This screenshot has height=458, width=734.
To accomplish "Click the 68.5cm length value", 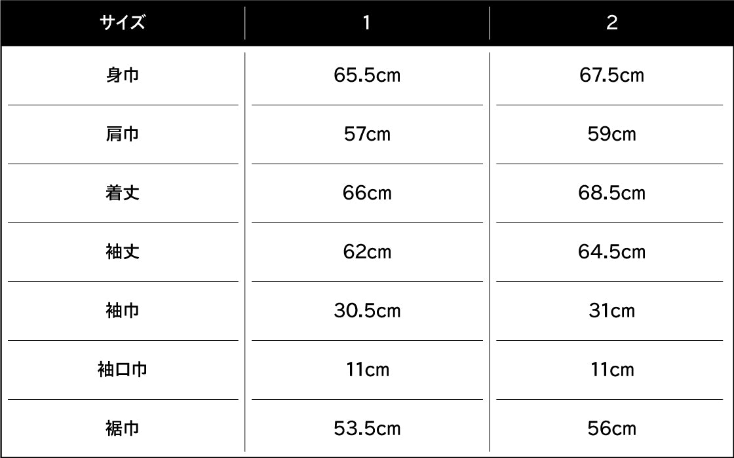I will click(611, 194).
